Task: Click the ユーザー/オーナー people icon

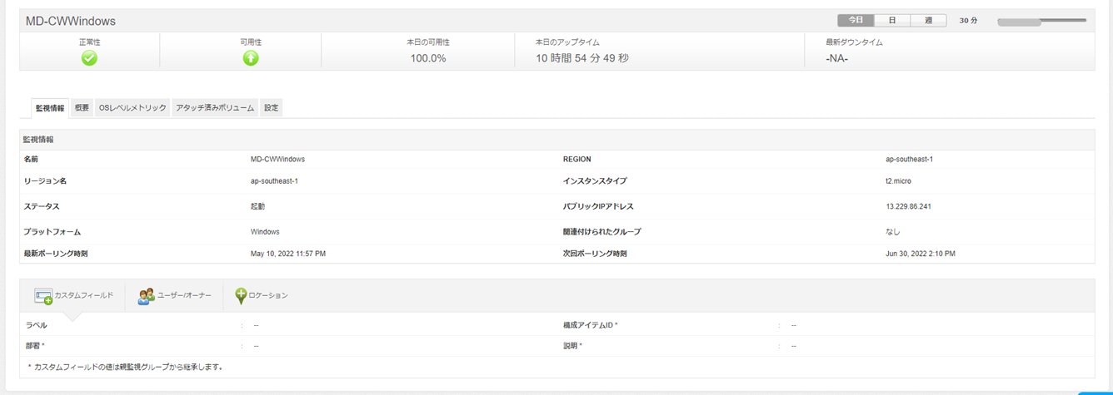Action: (x=147, y=296)
